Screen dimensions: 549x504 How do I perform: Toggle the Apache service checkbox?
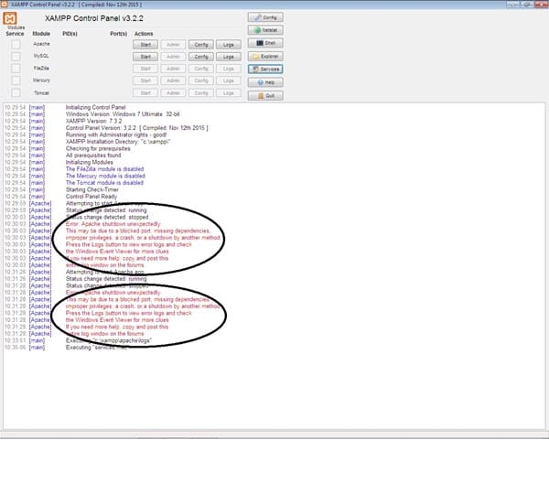16,44
